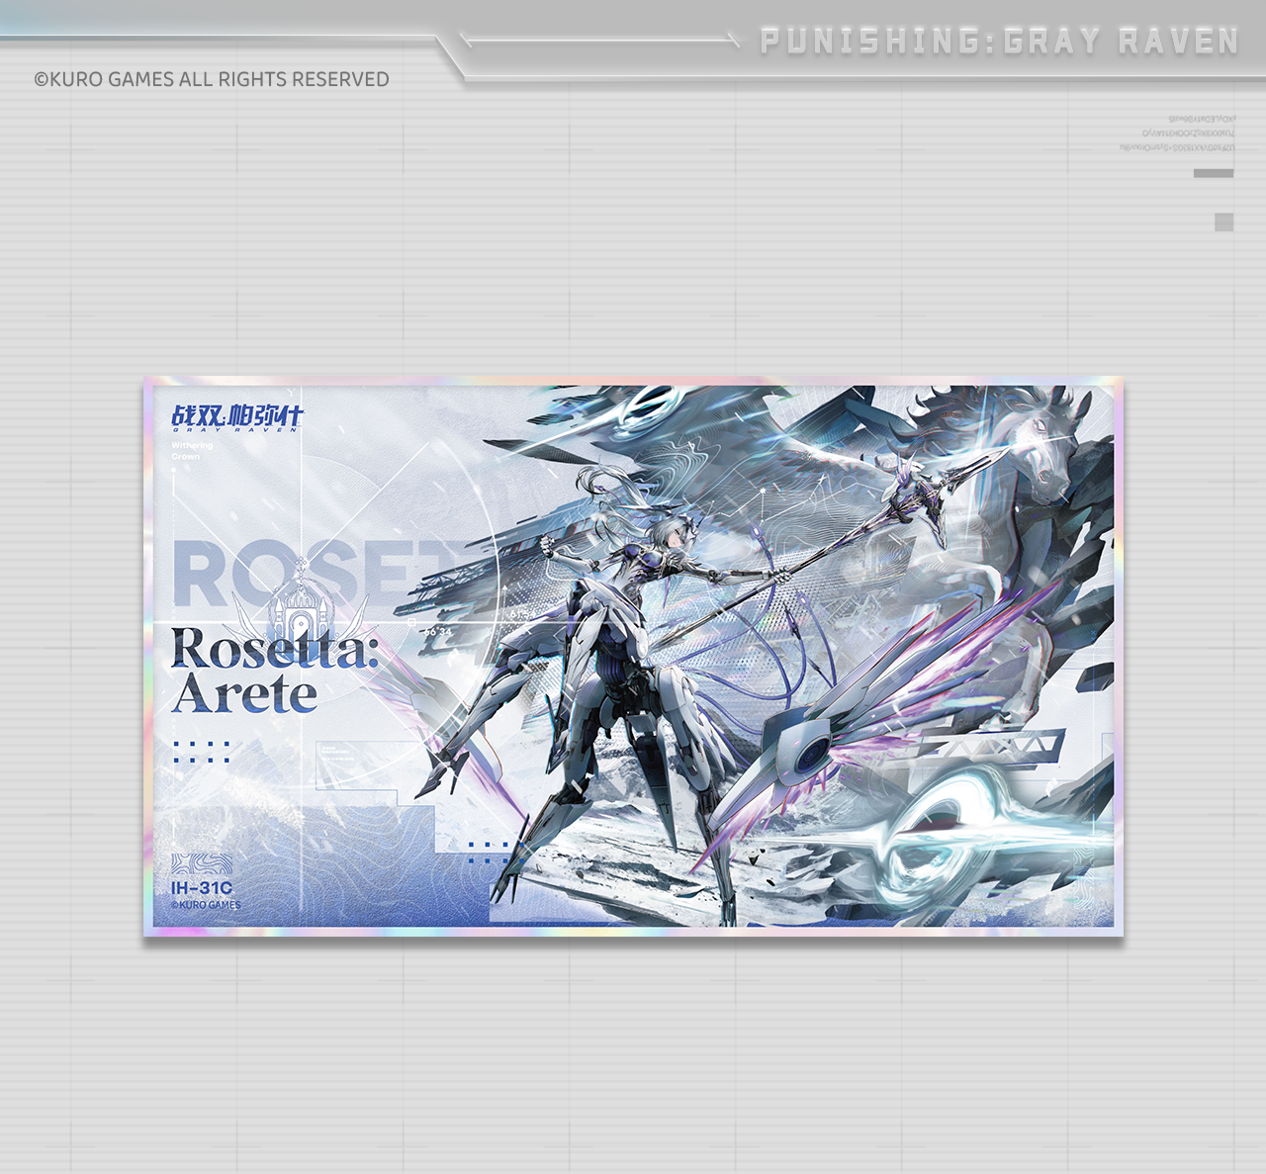Select the small "Withering Crown" caption
Screen dimensions: 1266x1174
(x=192, y=451)
